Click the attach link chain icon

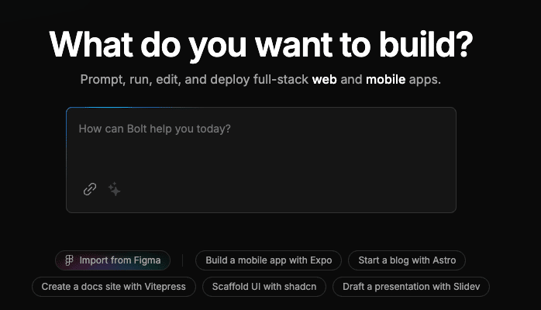tap(90, 189)
